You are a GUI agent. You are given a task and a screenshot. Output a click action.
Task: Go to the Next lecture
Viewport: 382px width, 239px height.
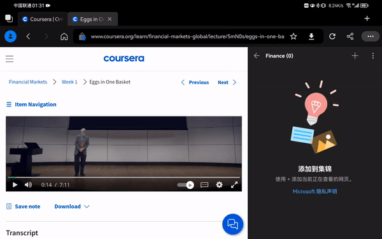(x=227, y=82)
